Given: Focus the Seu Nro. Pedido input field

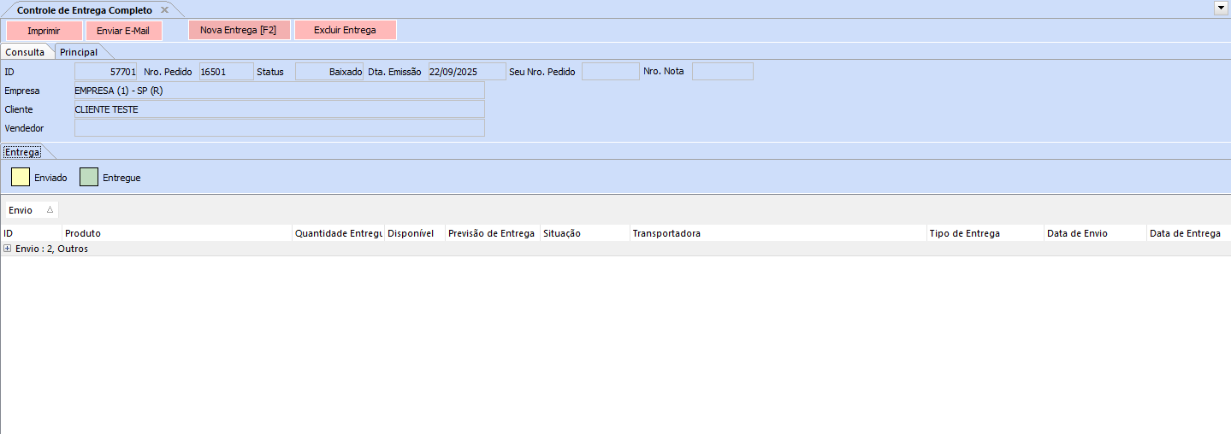Looking at the screenshot, I should (610, 72).
